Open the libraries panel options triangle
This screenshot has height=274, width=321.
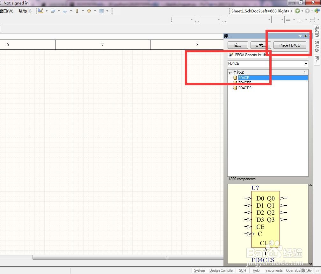coord(300,36)
